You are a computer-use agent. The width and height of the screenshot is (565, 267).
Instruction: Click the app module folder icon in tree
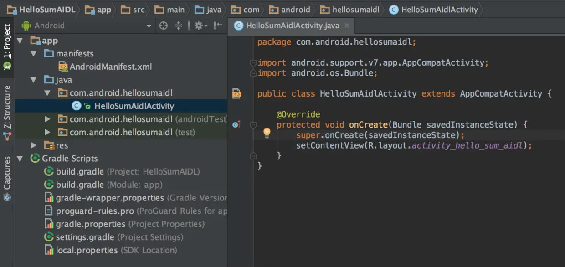tap(35, 41)
